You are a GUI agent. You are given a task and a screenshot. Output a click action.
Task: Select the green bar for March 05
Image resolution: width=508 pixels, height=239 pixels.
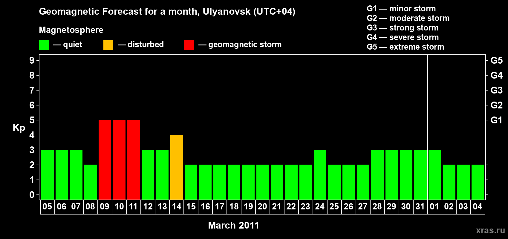tap(48, 175)
